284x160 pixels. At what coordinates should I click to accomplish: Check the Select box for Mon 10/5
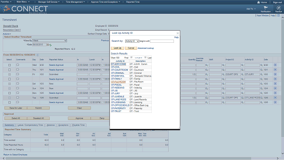(x=9, y=93)
